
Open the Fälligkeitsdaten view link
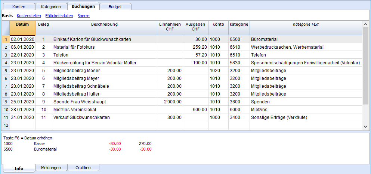pyautogui.click(x=59, y=16)
